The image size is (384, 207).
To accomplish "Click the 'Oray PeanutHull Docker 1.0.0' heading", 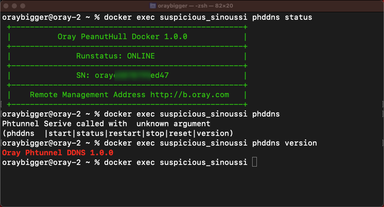I will 123,37.
